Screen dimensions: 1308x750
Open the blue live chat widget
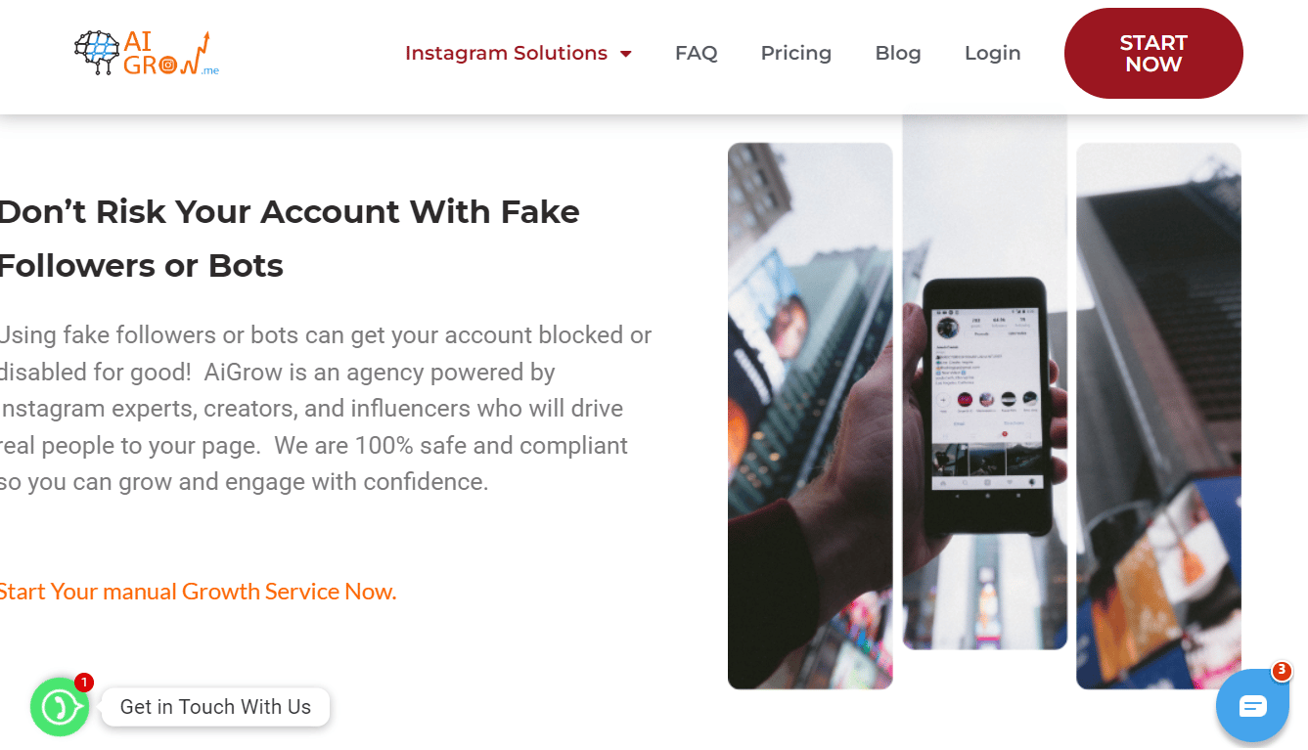click(1252, 706)
